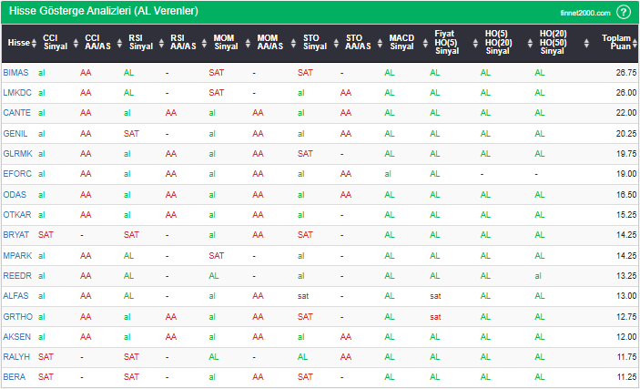Click the help question mark icon
The width and height of the screenshot is (640, 389).
(624, 12)
